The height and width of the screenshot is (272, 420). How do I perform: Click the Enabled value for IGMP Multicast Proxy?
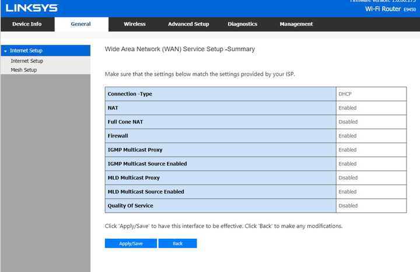tap(348, 150)
